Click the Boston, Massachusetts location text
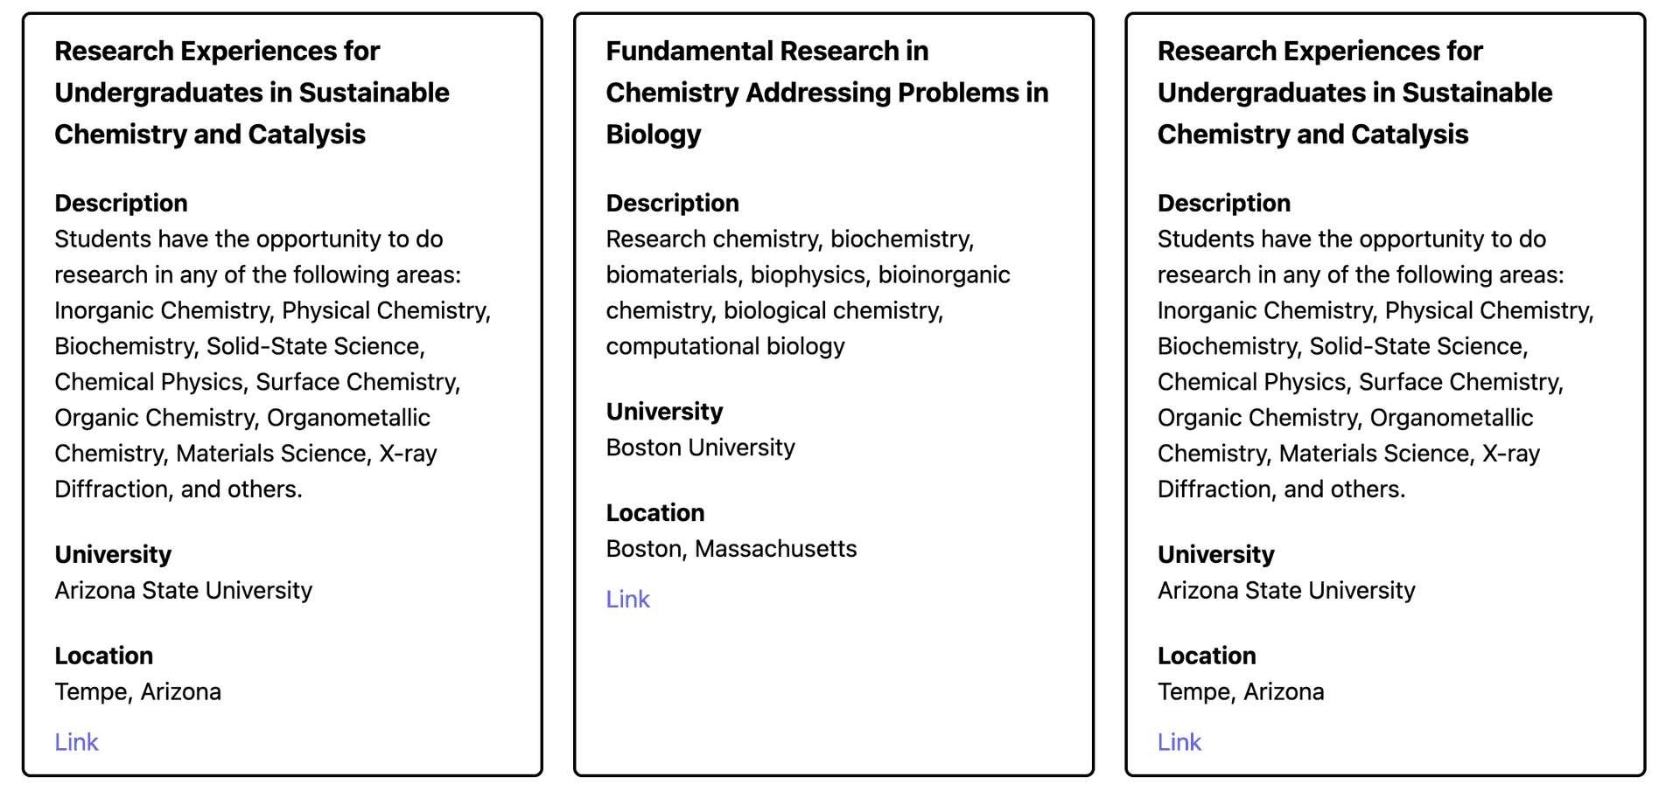The height and width of the screenshot is (798, 1680). pyautogui.click(x=731, y=549)
